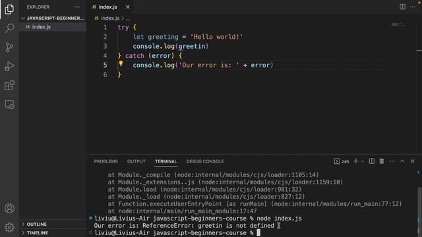Open the Manage gear menu
This screenshot has height=237, width=422.
coord(9,227)
